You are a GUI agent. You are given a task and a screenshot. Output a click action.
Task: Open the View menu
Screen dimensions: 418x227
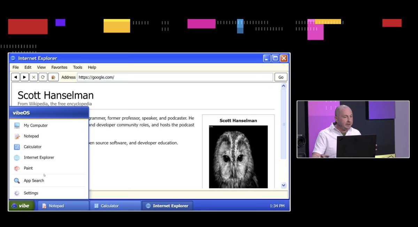point(41,67)
